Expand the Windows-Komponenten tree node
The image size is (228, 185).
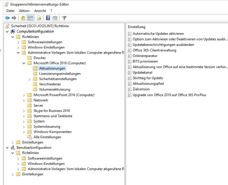pyautogui.click(x=24, y=132)
